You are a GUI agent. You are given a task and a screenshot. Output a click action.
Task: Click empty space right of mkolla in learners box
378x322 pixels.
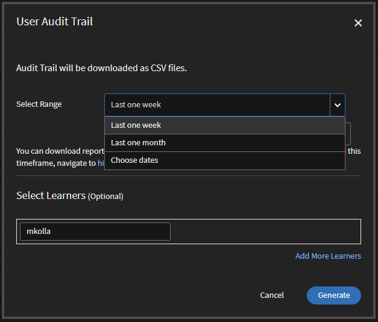tap(265, 232)
